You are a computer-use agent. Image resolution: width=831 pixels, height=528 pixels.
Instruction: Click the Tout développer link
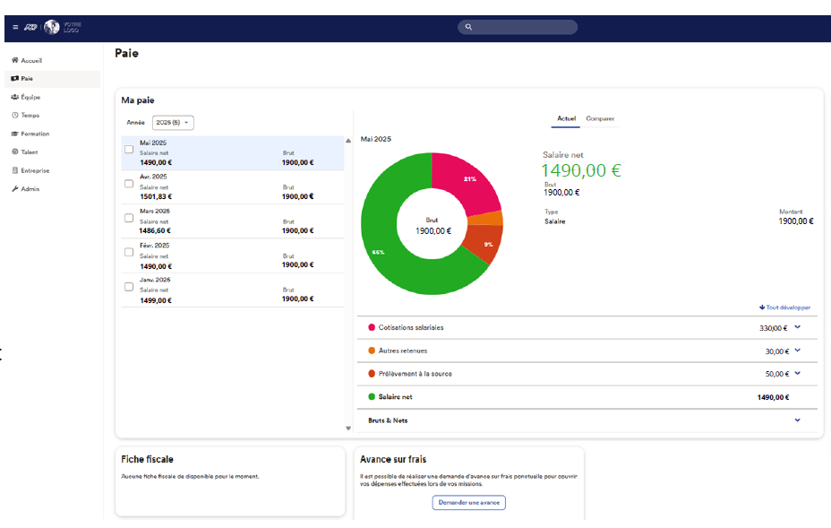[784, 307]
